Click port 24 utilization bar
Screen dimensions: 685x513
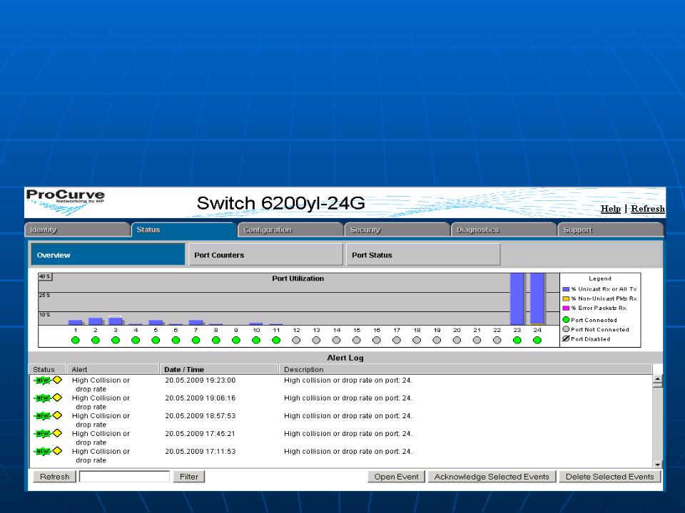pyautogui.click(x=537, y=299)
